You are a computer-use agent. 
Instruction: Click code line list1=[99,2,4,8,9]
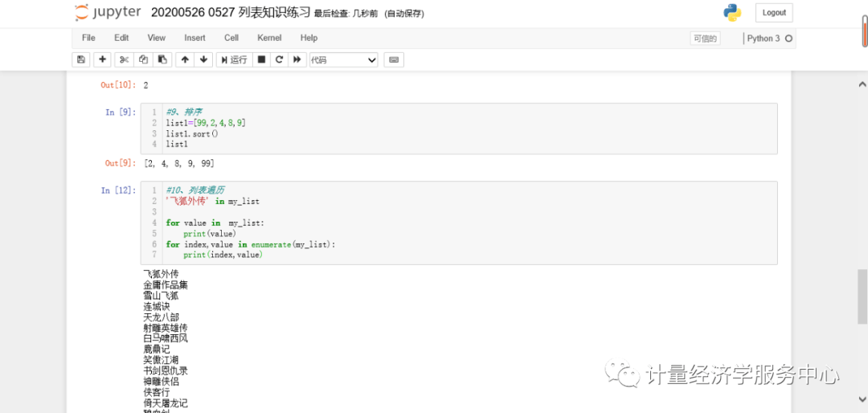click(x=206, y=123)
